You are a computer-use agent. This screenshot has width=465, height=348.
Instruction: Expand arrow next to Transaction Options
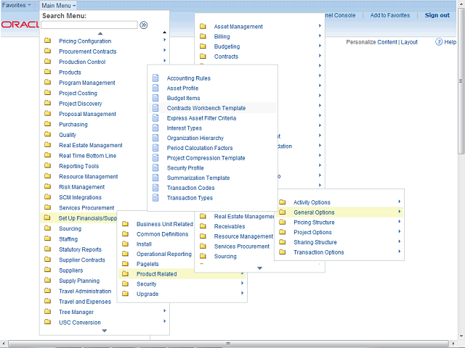pos(400,252)
